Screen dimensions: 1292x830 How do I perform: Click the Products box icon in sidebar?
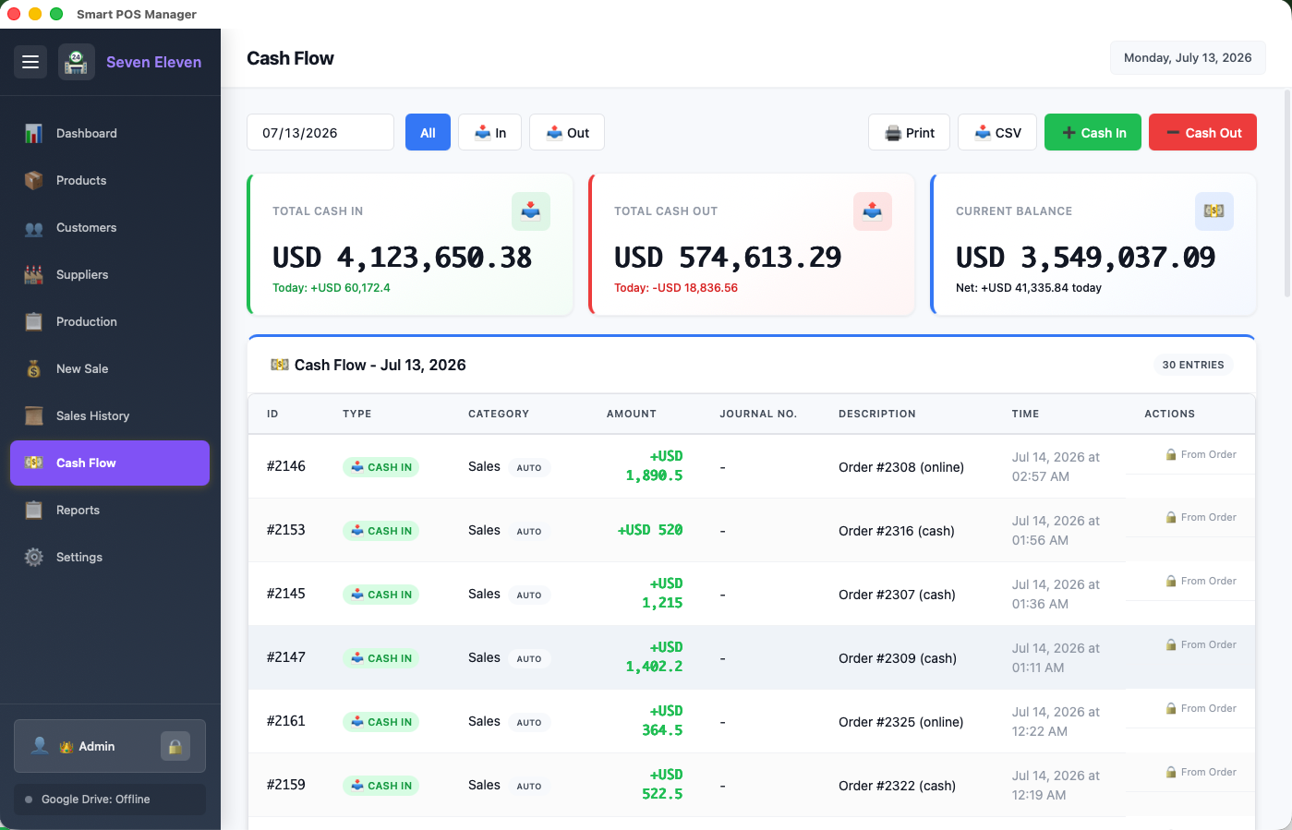click(x=34, y=180)
